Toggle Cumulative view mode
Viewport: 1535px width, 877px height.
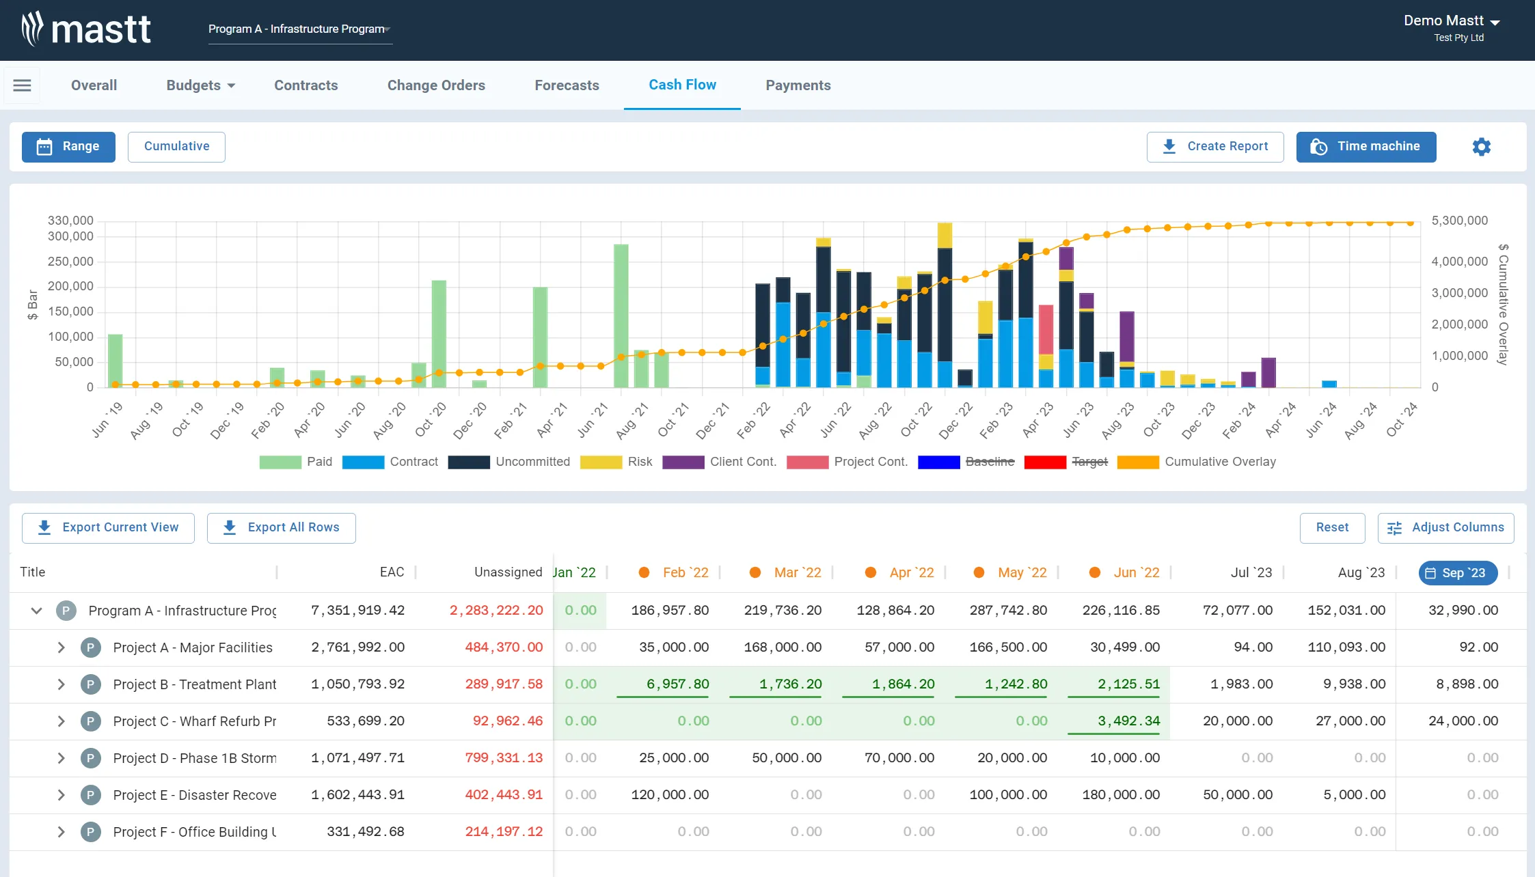(x=176, y=146)
